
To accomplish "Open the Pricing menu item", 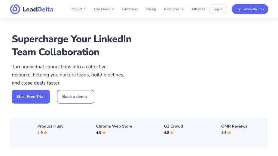I will coord(151,9).
